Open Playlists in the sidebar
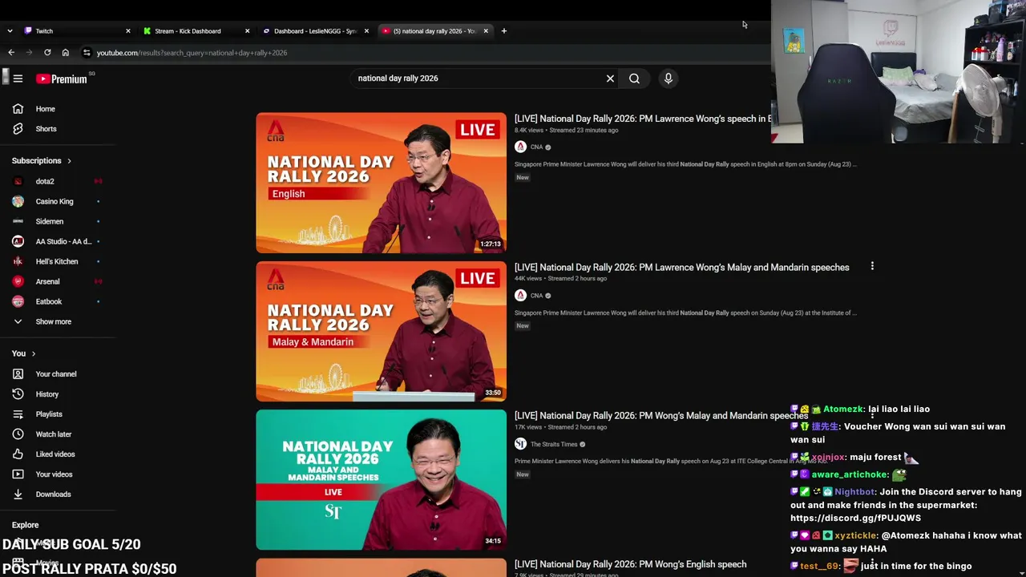The width and height of the screenshot is (1026, 577). point(49,414)
